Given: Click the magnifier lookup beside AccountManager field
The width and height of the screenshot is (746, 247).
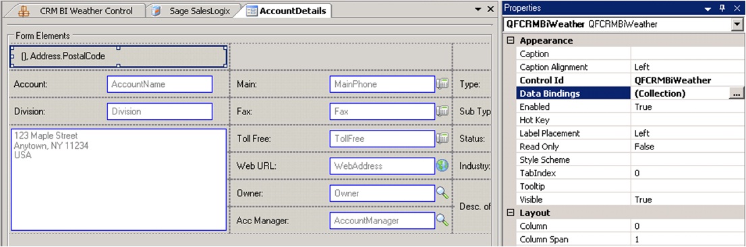Looking at the screenshot, I should [x=442, y=220].
